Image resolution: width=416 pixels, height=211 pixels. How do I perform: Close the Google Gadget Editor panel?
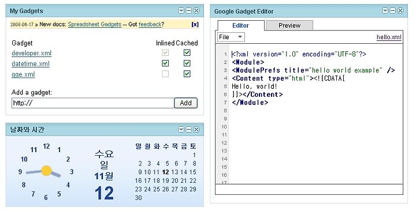(x=400, y=10)
